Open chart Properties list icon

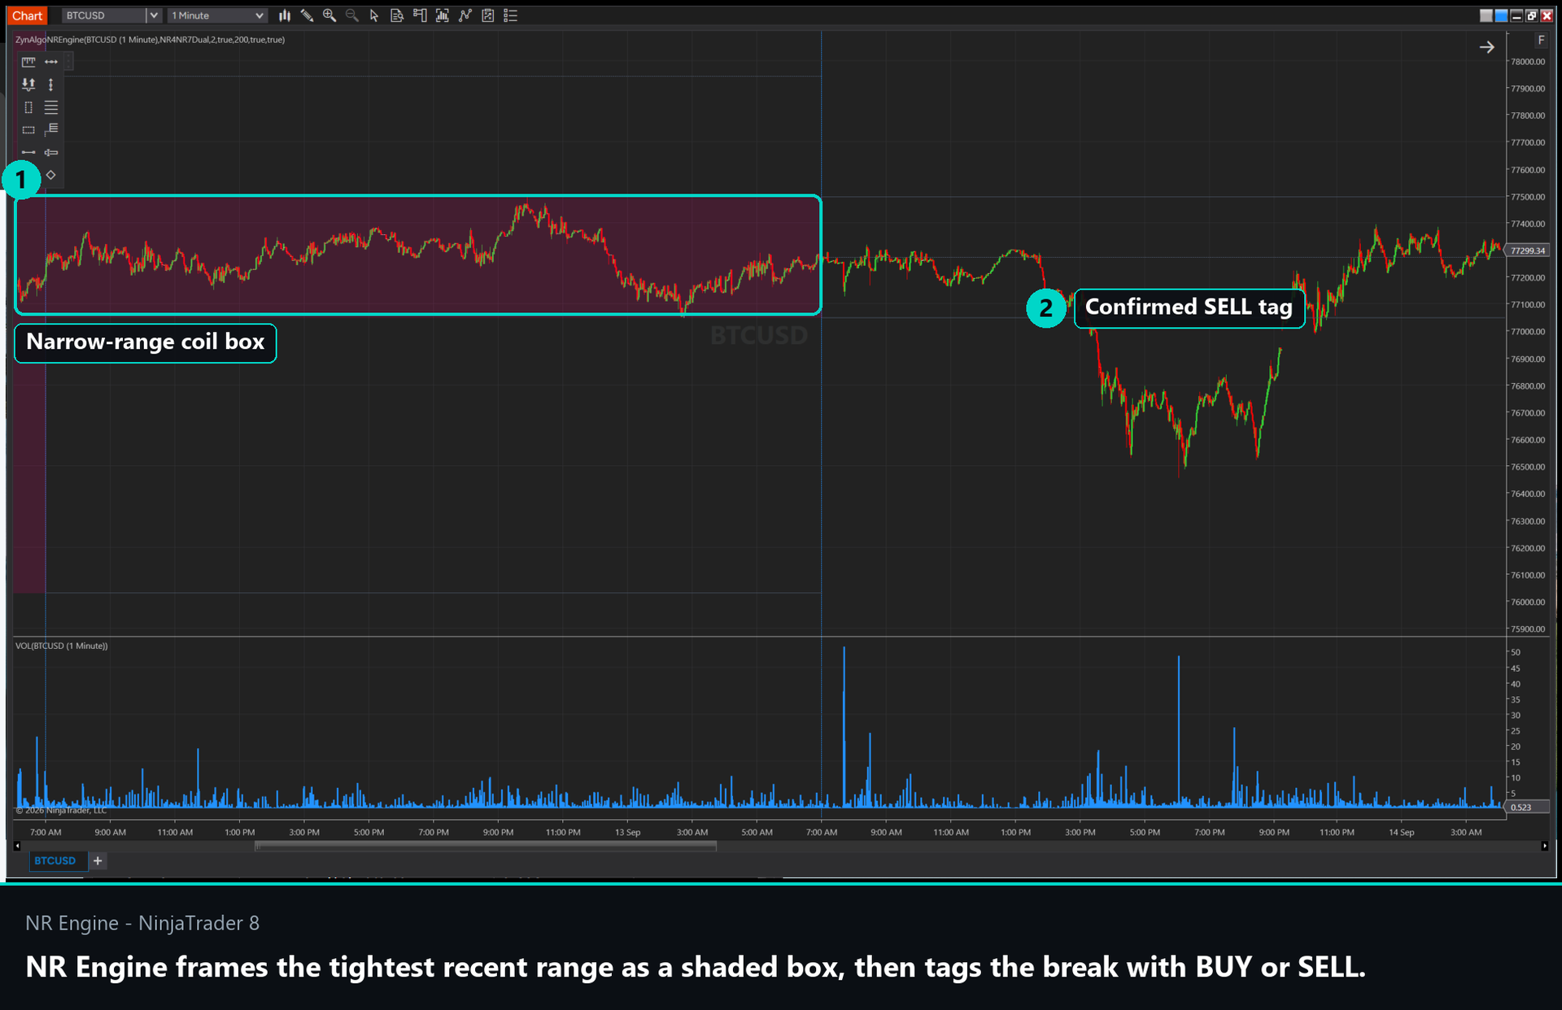coord(511,15)
